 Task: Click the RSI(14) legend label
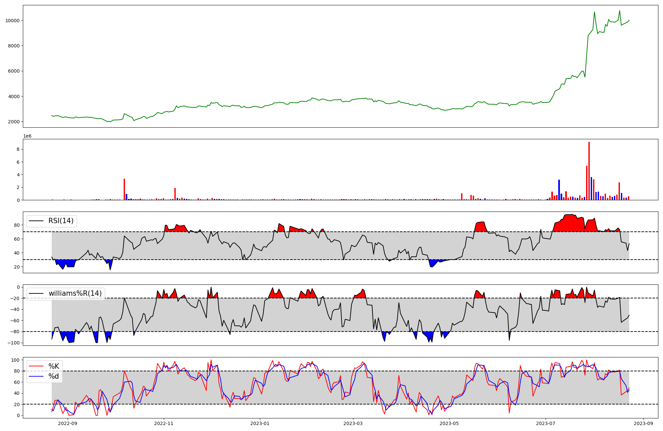click(x=61, y=221)
